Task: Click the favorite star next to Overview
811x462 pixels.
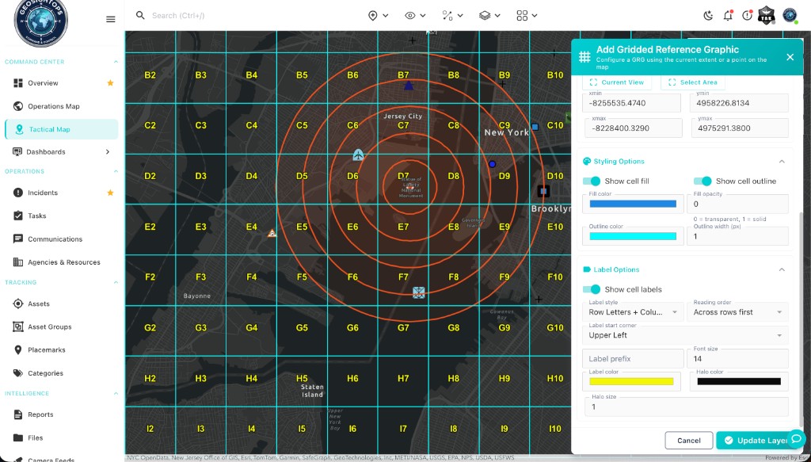Action: click(110, 82)
